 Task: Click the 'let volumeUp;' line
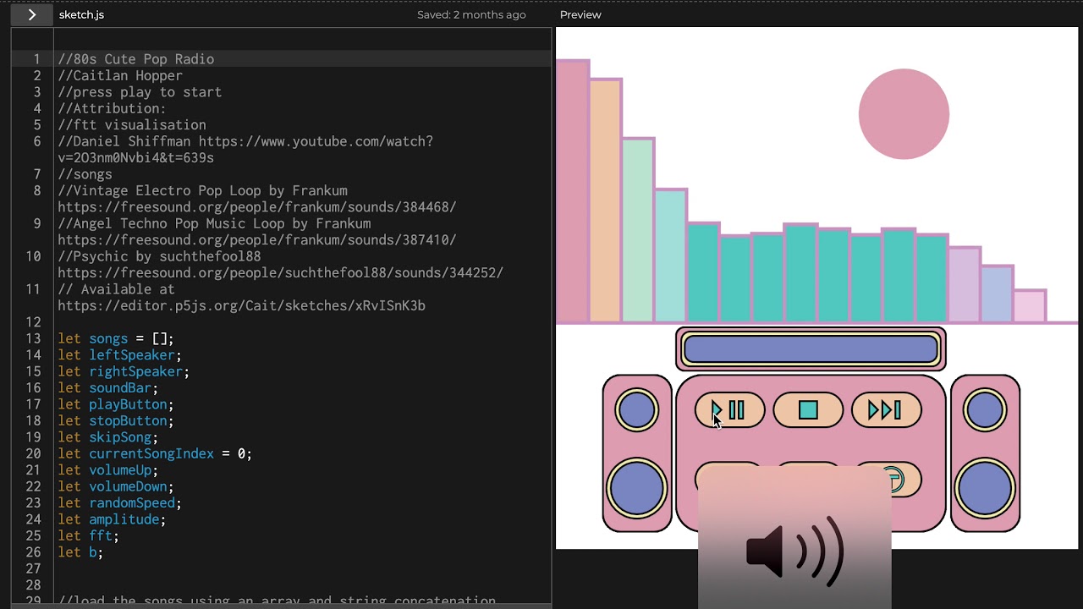[x=107, y=470]
